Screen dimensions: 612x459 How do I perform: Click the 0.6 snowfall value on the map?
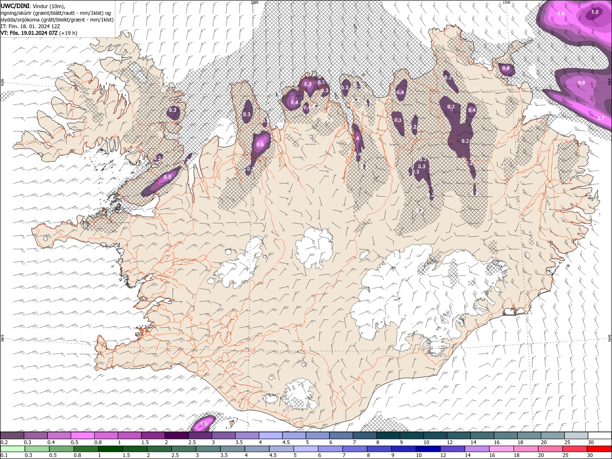click(260, 145)
